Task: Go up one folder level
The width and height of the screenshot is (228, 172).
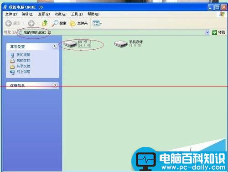Action: [x=45, y=23]
